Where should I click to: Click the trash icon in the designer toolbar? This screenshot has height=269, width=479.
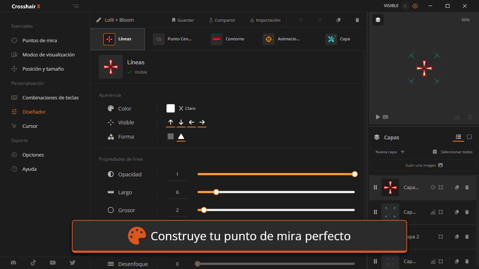(357, 20)
